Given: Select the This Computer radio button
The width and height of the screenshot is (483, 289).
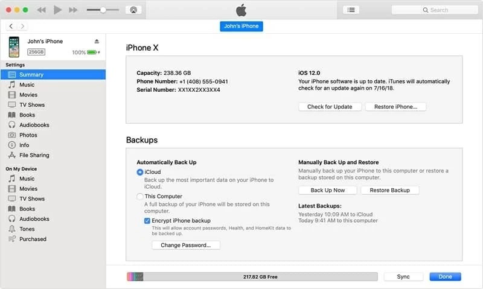Looking at the screenshot, I should 140,196.
